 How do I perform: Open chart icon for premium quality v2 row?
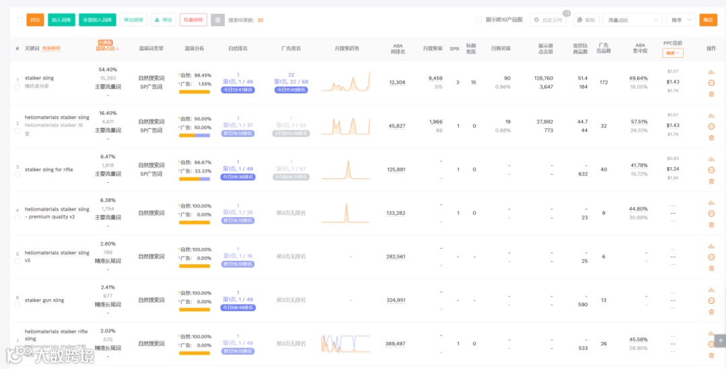pyautogui.click(x=711, y=202)
